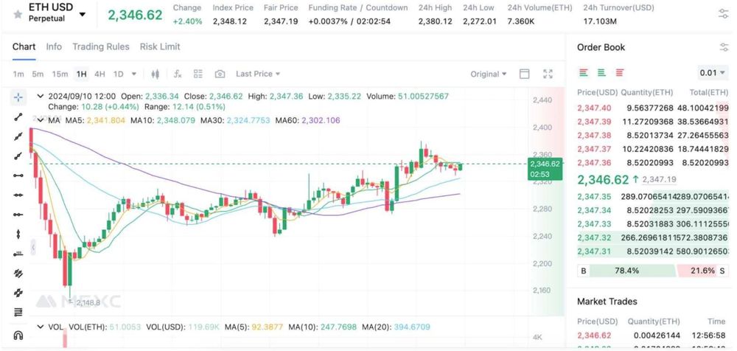
Task: Switch to the Trading Rules tab
Action: click(x=101, y=46)
